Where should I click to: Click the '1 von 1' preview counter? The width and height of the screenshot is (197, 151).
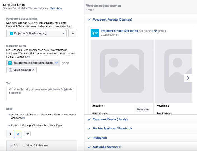tap(90, 10)
